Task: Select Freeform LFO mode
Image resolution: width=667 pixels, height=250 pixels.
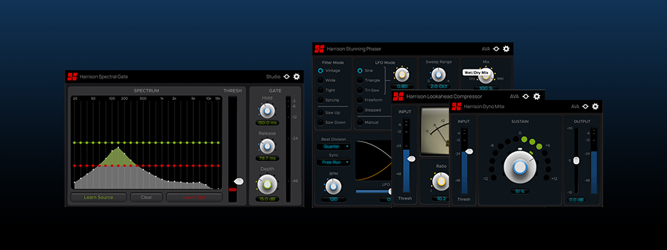Action: click(360, 100)
